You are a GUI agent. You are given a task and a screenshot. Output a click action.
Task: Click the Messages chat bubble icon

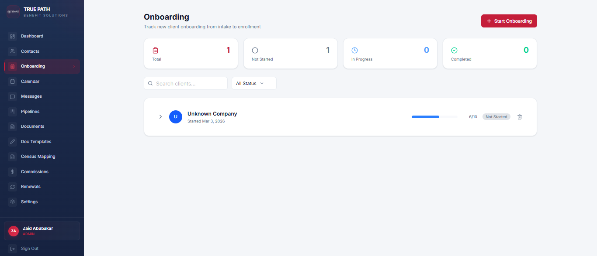tap(13, 96)
